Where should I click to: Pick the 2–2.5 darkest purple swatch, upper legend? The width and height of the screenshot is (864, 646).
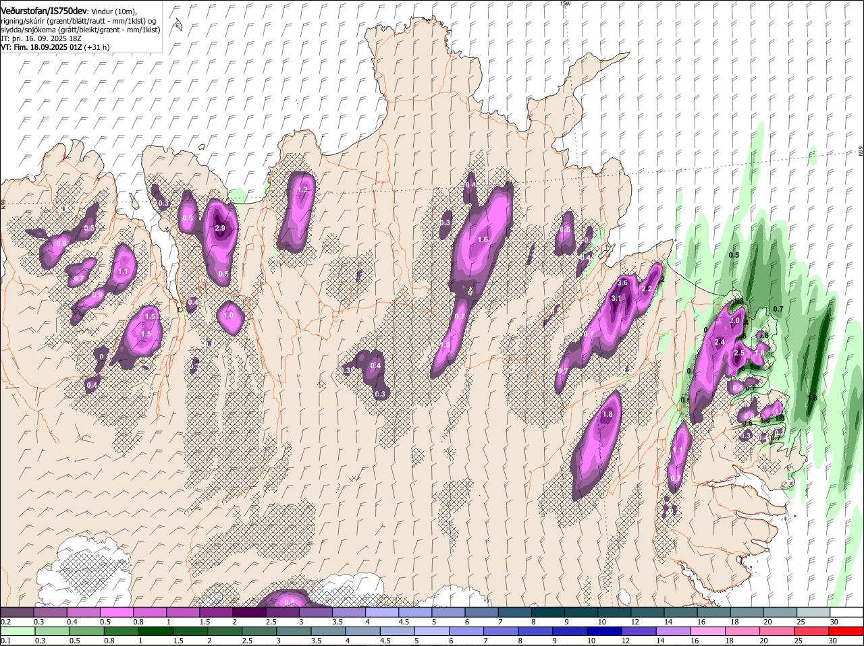(x=249, y=612)
